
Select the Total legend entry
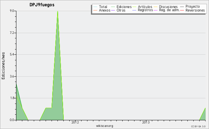tap(100, 7)
